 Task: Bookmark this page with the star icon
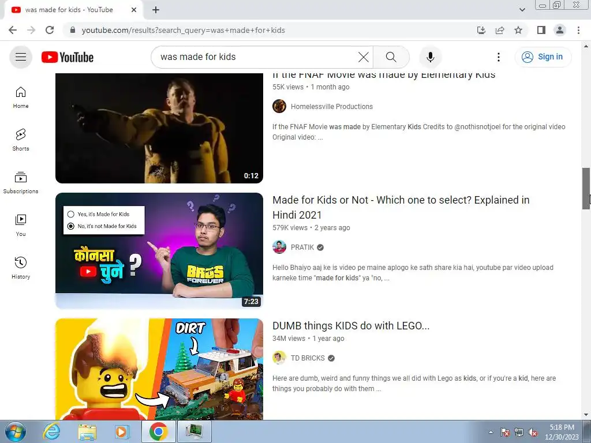pyautogui.click(x=518, y=30)
